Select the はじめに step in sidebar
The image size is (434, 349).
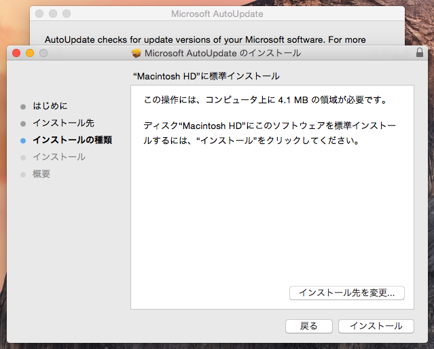pyautogui.click(x=50, y=106)
